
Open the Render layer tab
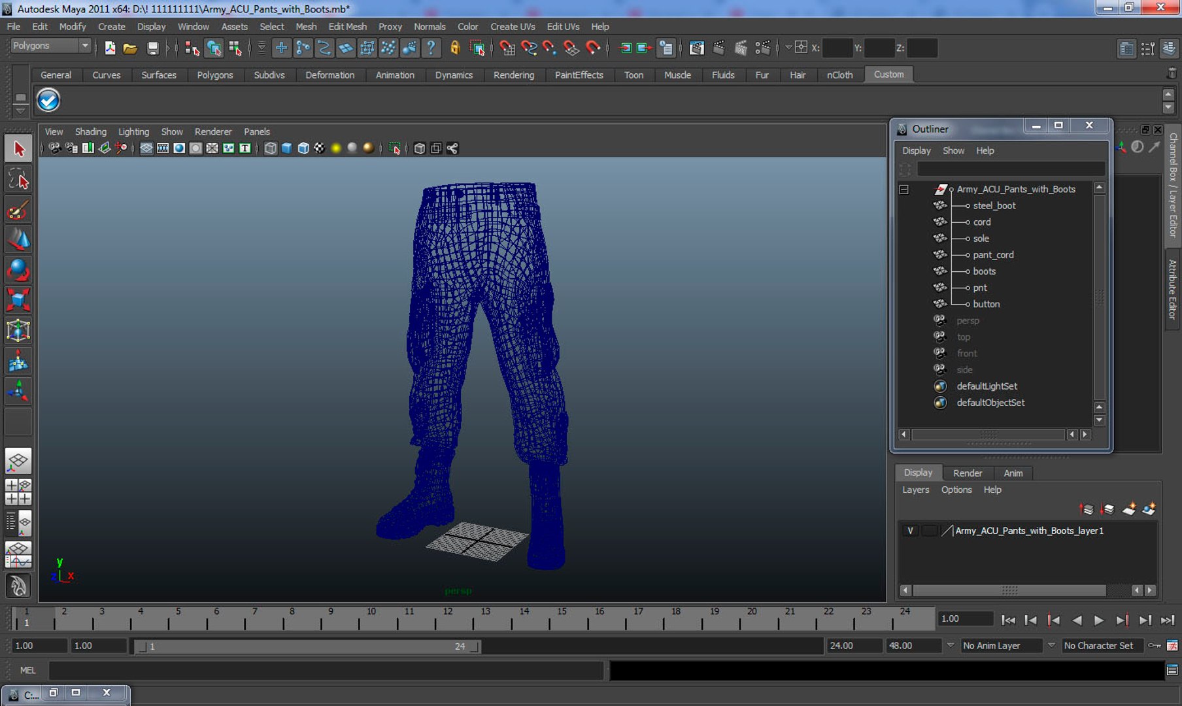(x=967, y=473)
